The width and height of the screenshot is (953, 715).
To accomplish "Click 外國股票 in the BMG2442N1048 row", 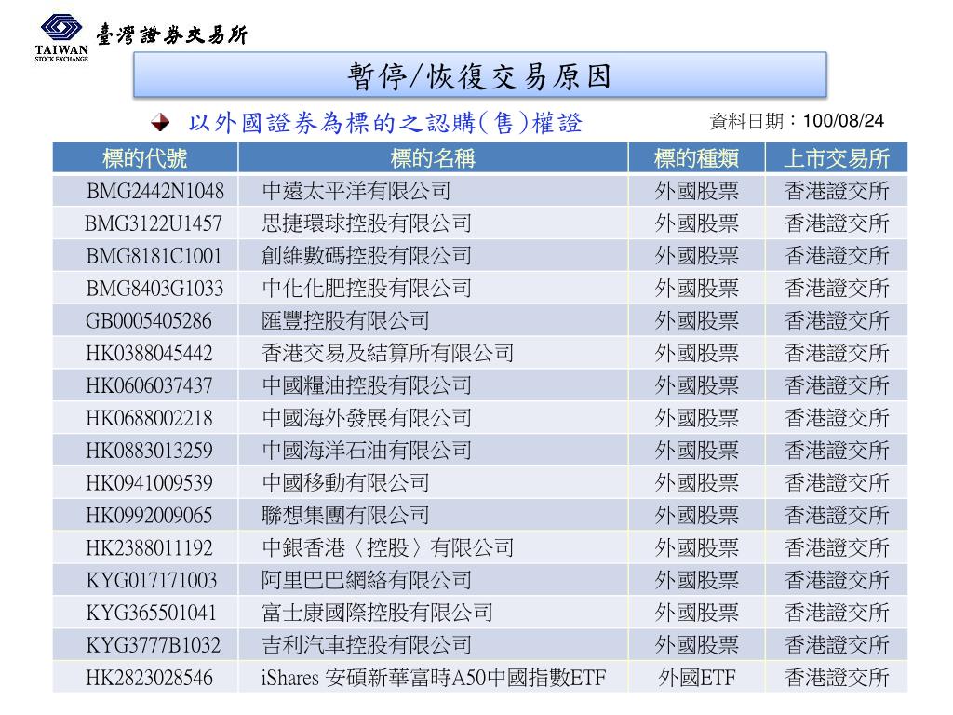I will point(696,191).
